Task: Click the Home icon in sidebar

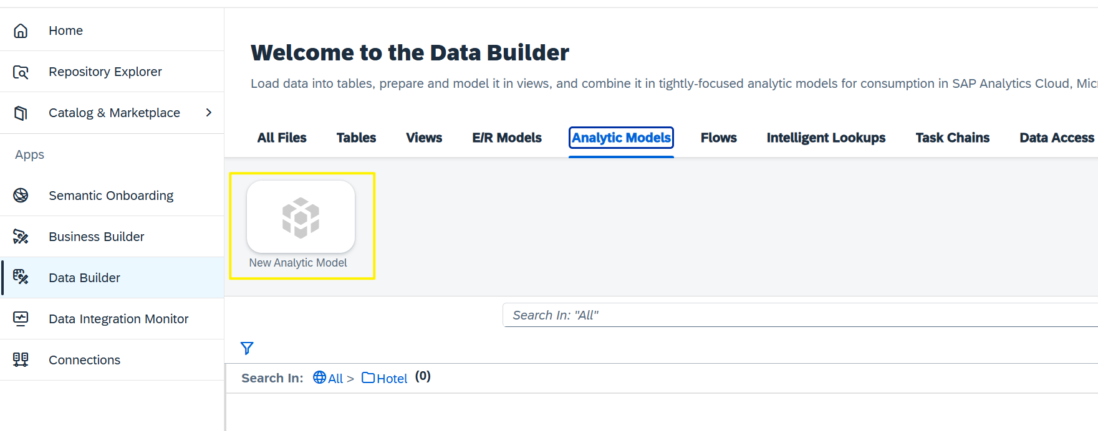Action: pyautogui.click(x=21, y=31)
